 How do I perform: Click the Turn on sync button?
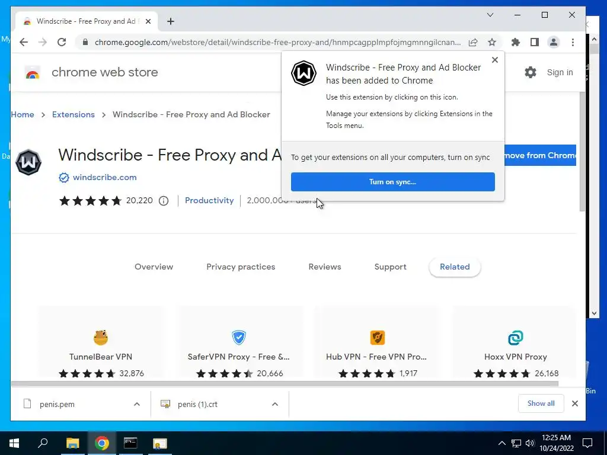392,182
